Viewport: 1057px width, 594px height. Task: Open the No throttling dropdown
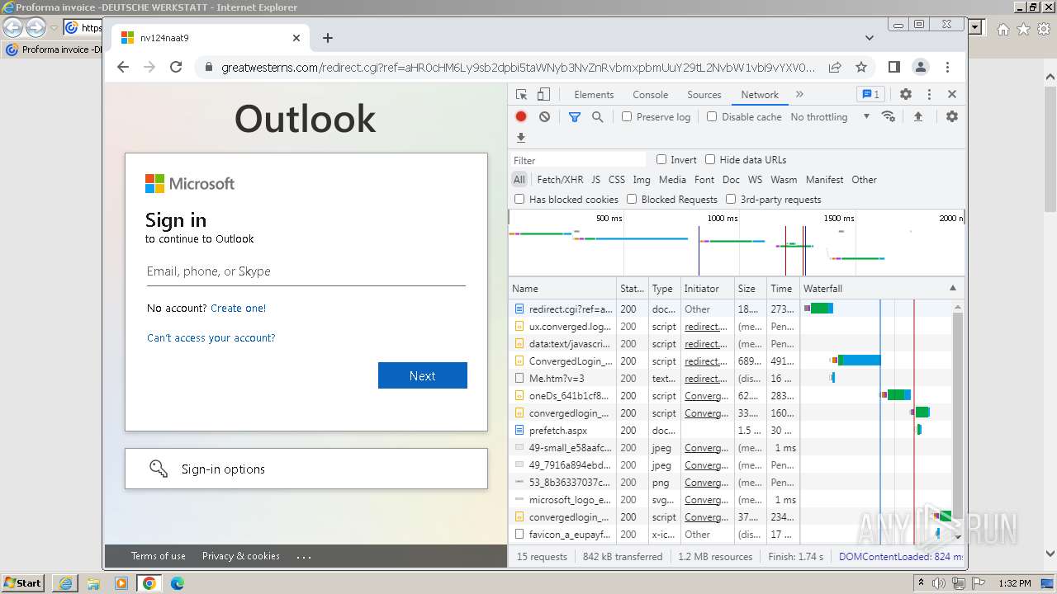830,116
